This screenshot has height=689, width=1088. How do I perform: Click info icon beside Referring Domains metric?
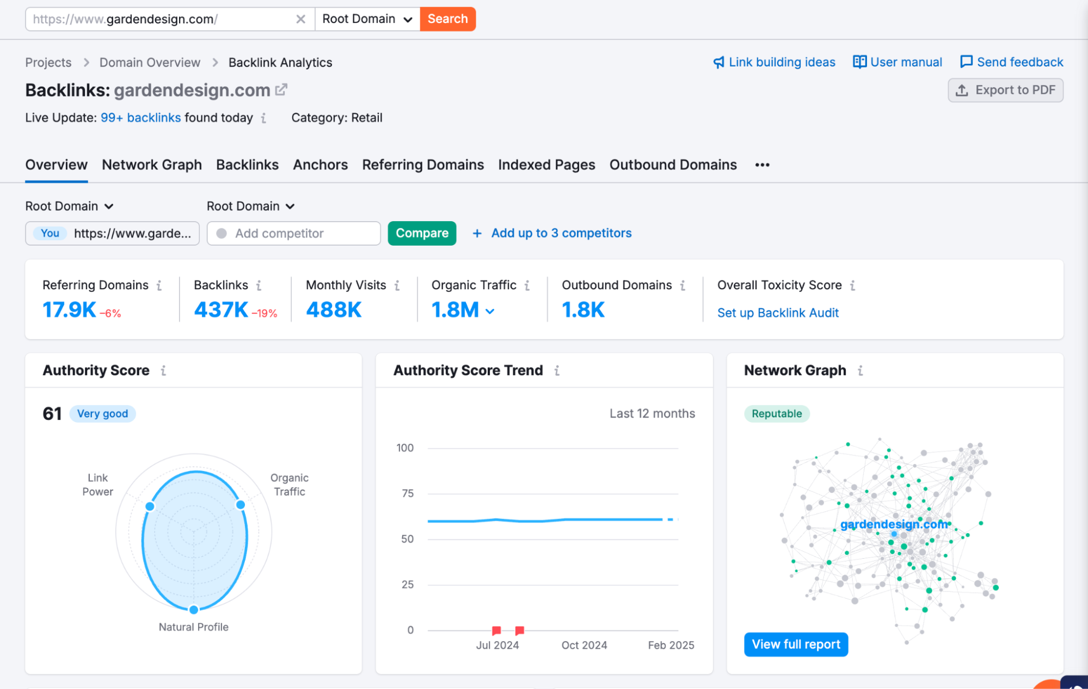pyautogui.click(x=159, y=285)
